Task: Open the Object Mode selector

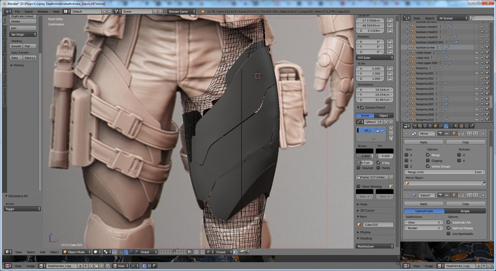Action: pos(77,252)
